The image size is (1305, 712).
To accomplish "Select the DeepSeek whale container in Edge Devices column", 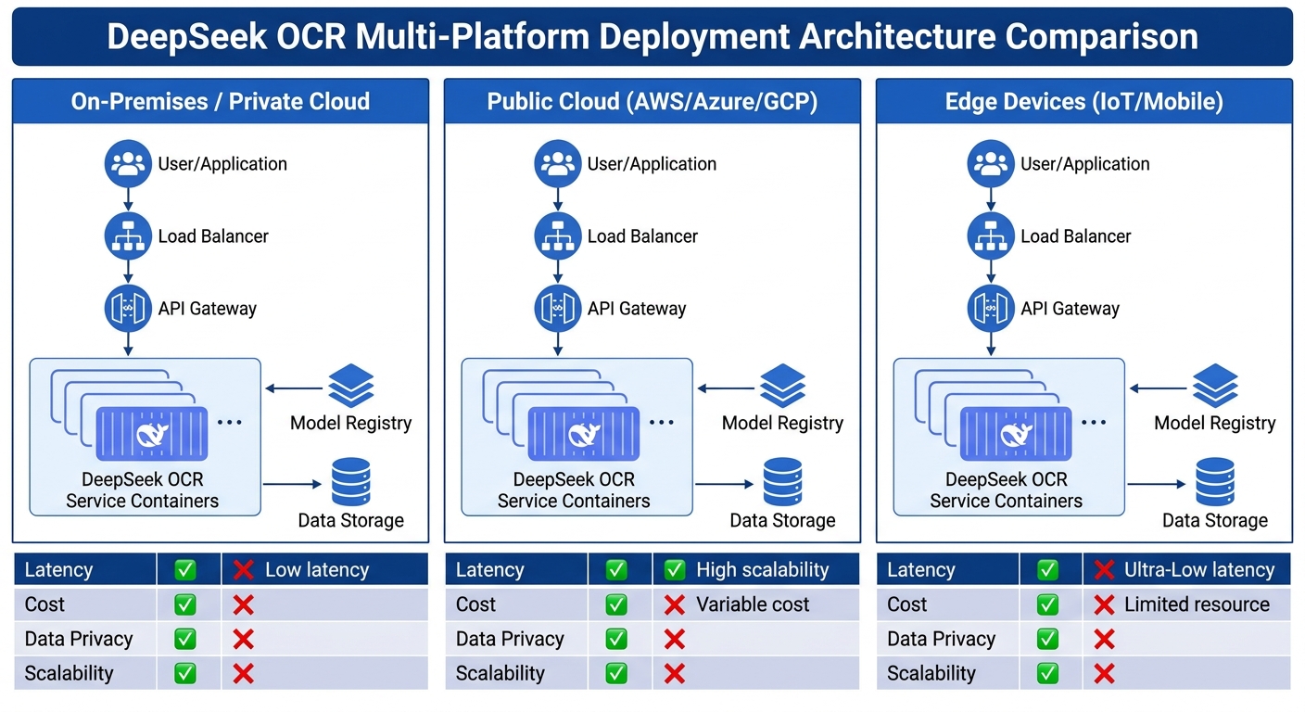I will point(1016,434).
